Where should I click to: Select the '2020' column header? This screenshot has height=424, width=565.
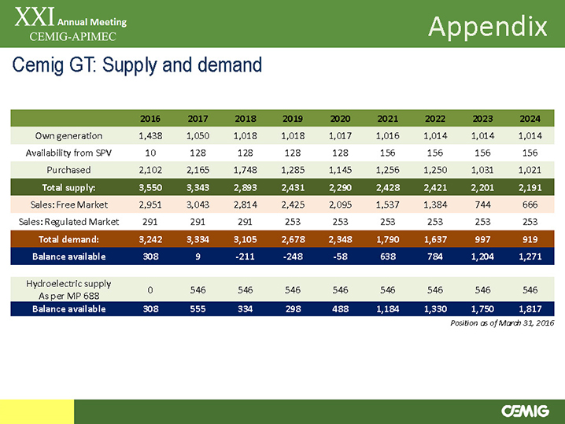tap(340, 119)
